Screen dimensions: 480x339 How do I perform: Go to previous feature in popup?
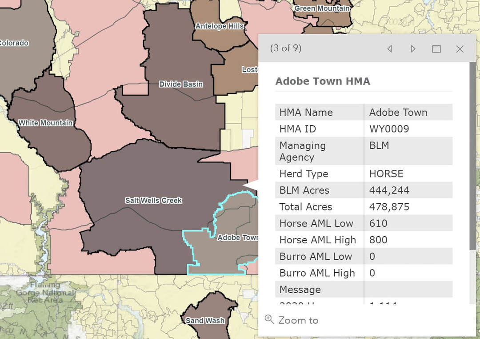[x=390, y=49]
